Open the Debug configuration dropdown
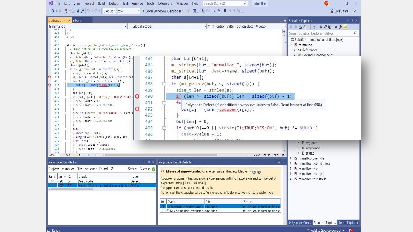The image size is (413, 232). 110,11
